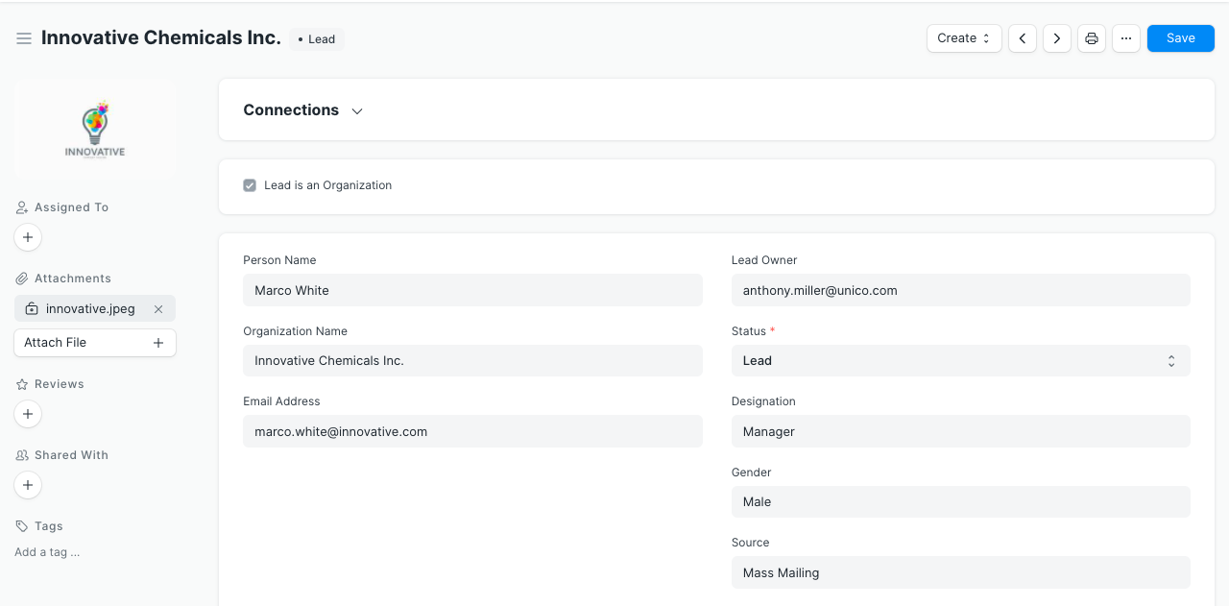Viewport: 1229px width, 606px height.
Task: Share the document using the plus button
Action: tap(28, 485)
